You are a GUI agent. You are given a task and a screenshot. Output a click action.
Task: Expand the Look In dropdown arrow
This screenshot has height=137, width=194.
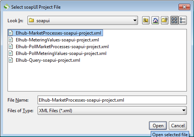135,20
